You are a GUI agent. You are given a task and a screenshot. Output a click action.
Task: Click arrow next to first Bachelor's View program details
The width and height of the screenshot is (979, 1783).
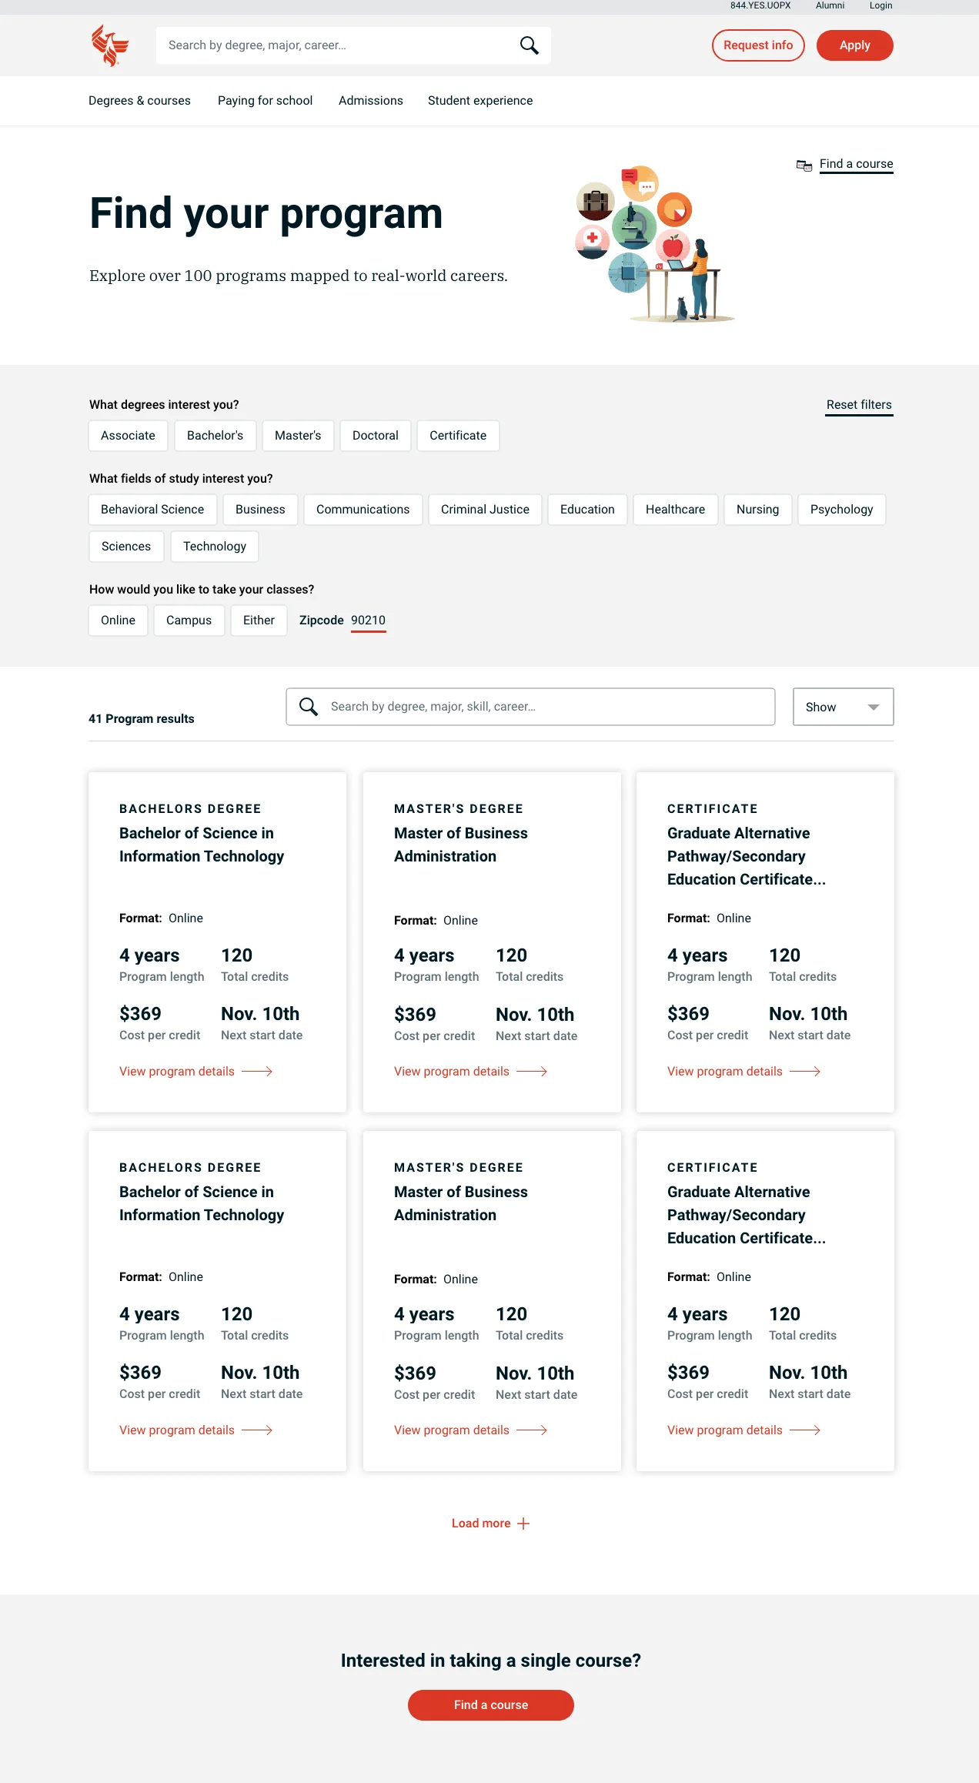point(257,1072)
